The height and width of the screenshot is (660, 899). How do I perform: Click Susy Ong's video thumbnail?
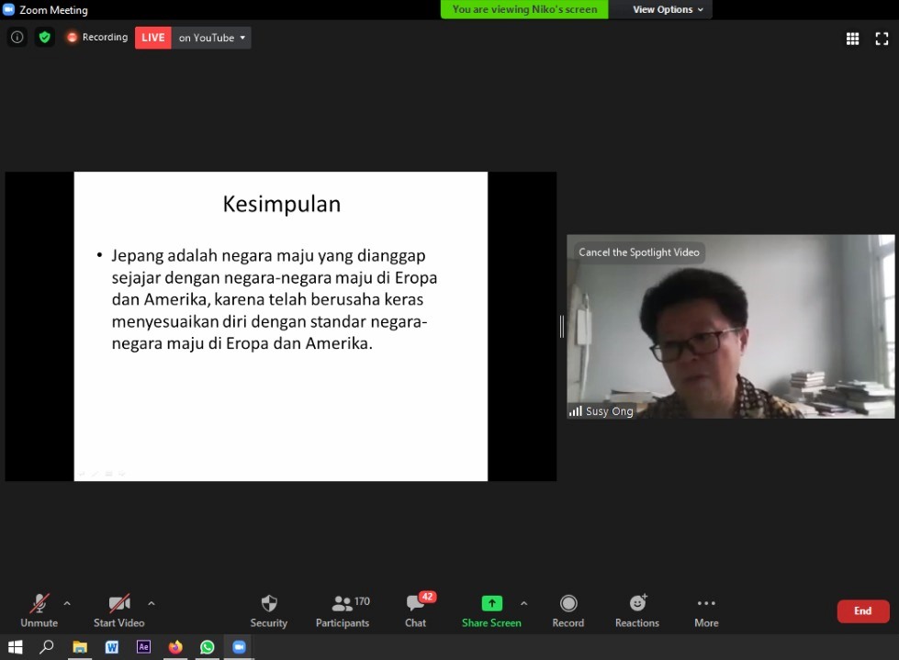click(x=730, y=327)
